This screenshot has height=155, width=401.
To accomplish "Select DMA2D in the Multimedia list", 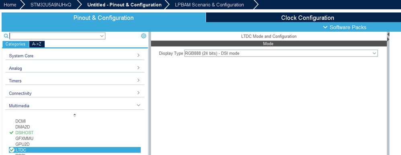I will click(x=21, y=127).
